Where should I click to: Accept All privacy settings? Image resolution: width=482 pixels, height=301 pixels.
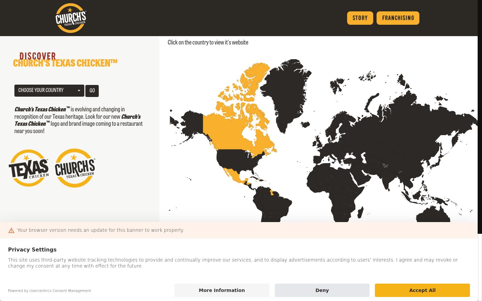422,290
